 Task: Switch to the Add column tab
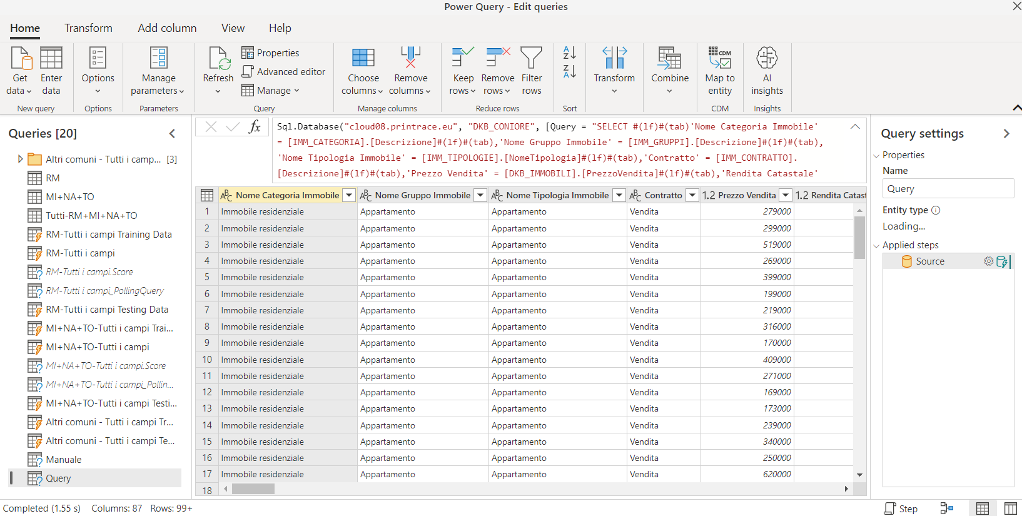[x=167, y=28]
